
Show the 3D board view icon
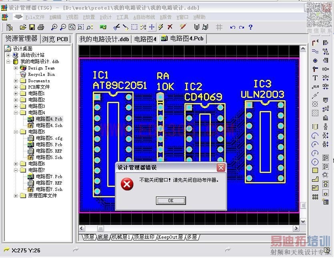(103, 27)
